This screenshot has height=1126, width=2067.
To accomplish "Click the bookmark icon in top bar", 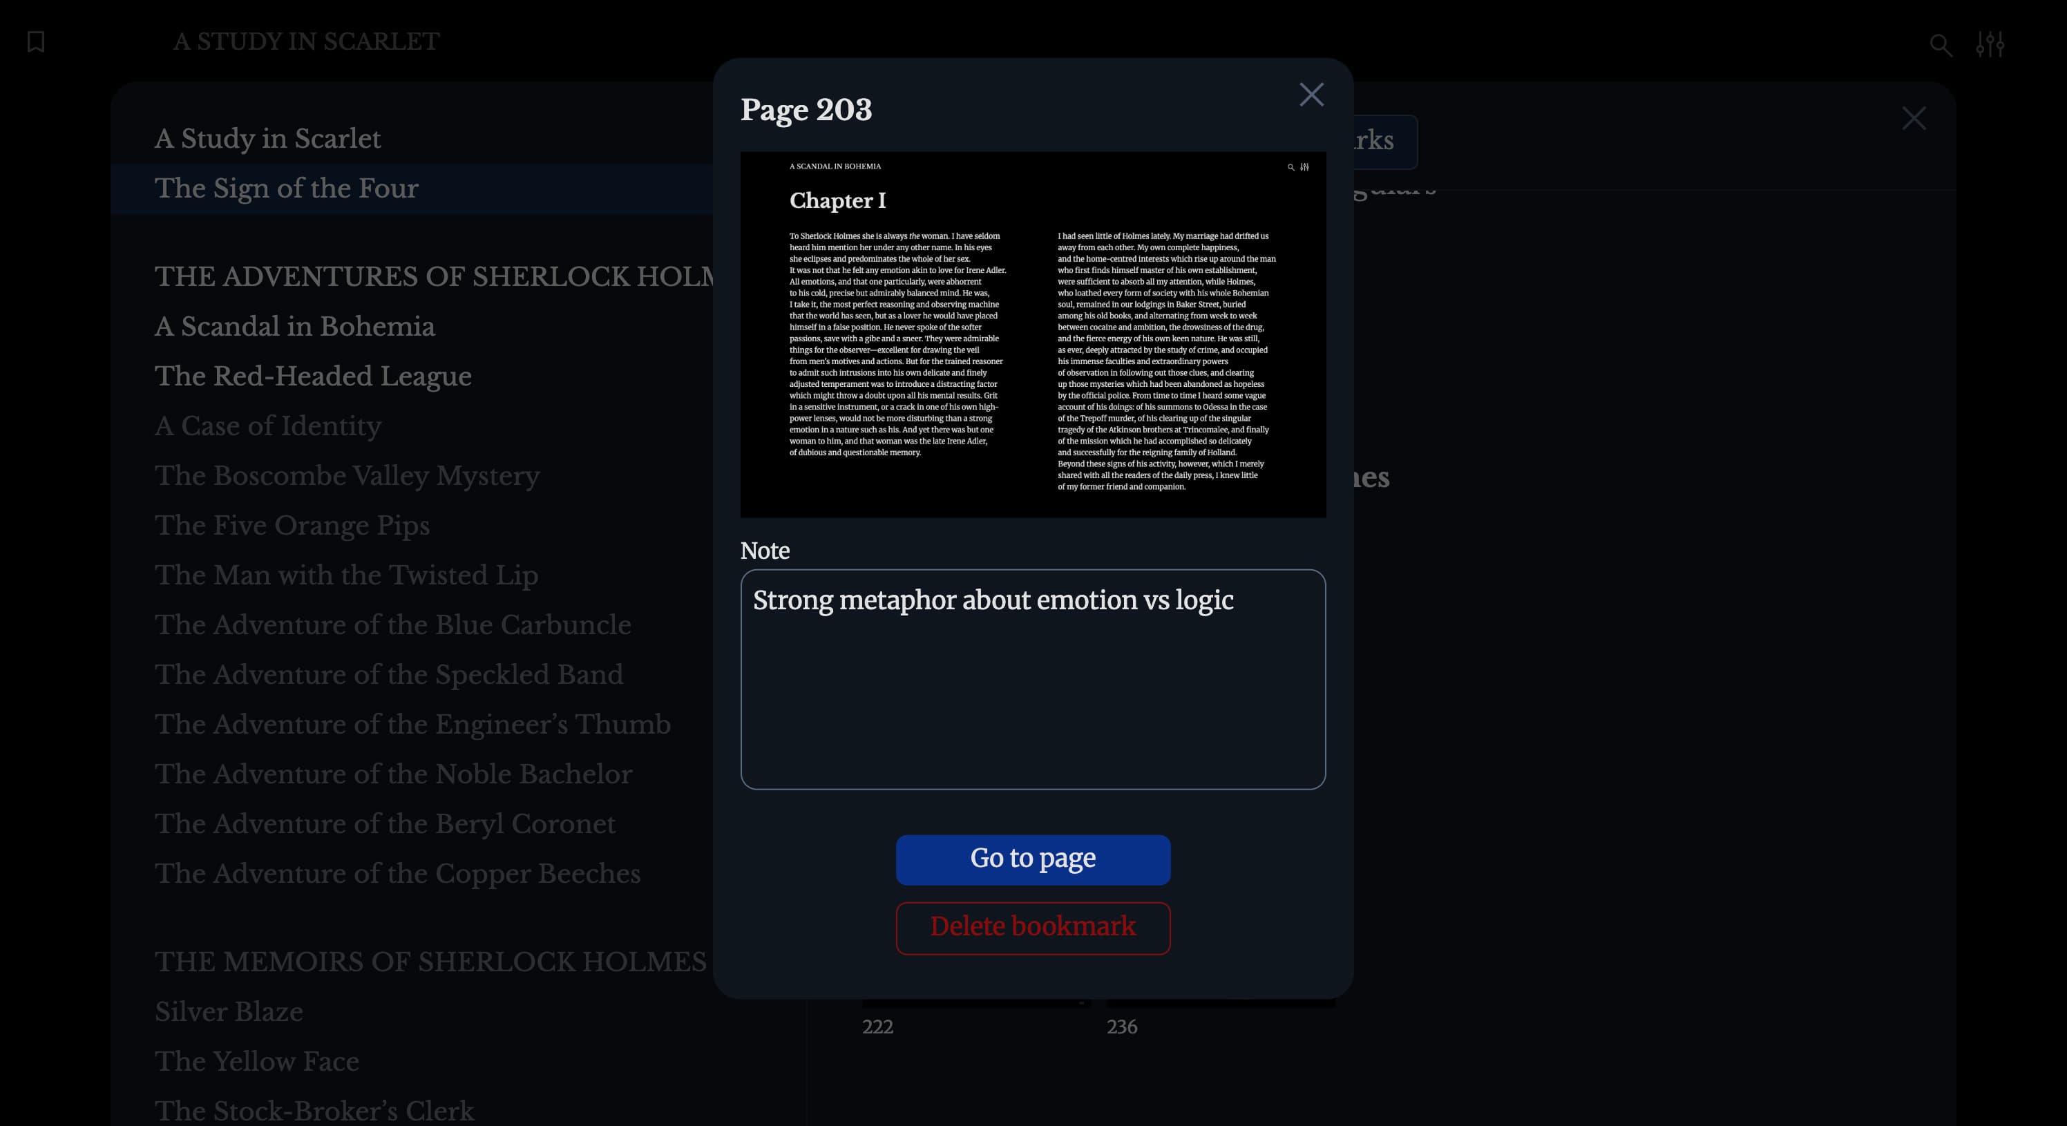I will [x=36, y=41].
